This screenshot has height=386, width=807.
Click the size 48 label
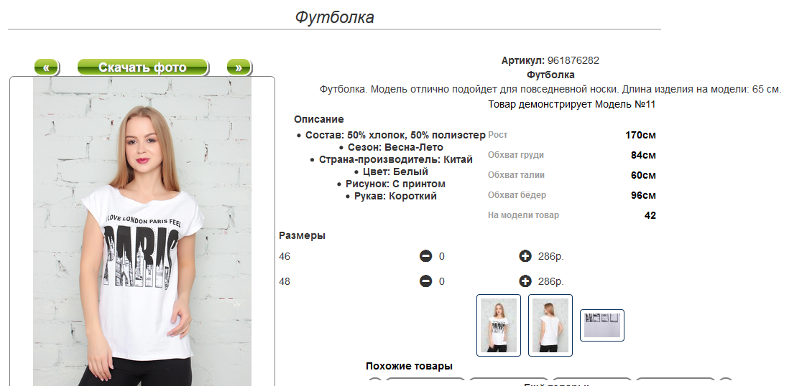tap(285, 282)
